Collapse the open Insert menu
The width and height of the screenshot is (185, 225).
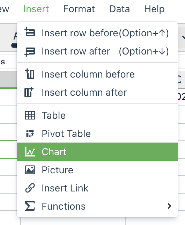tap(36, 9)
